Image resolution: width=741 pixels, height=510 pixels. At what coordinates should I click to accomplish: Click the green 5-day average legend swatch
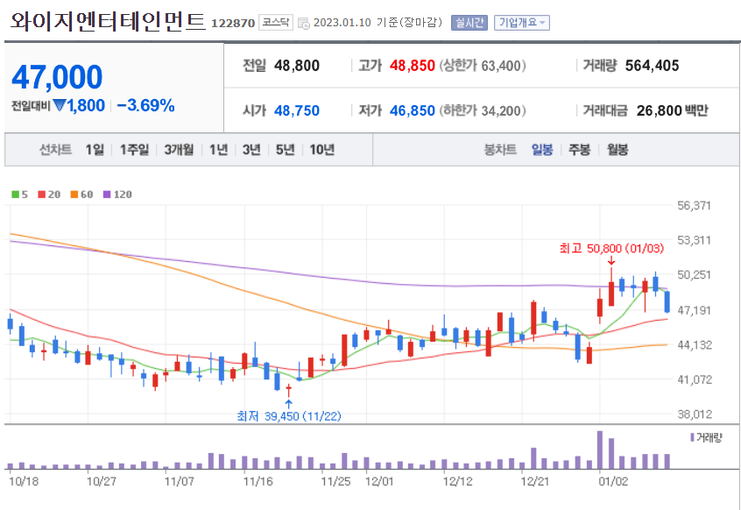[x=16, y=195]
